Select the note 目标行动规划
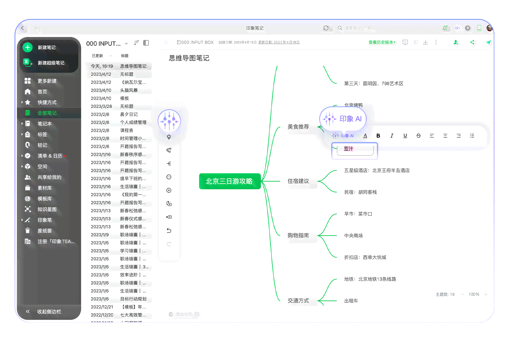 point(119,299)
